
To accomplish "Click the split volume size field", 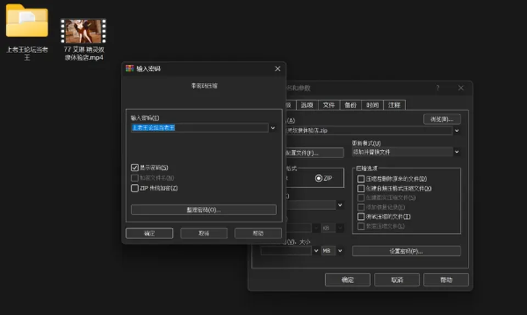I will (x=286, y=251).
